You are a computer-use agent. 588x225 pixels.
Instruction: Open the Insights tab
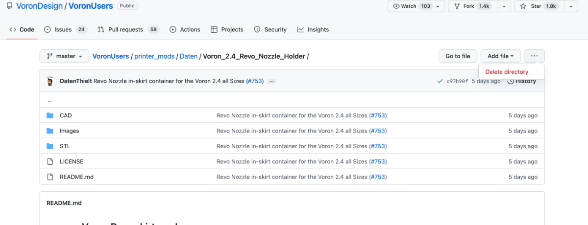coord(313,29)
